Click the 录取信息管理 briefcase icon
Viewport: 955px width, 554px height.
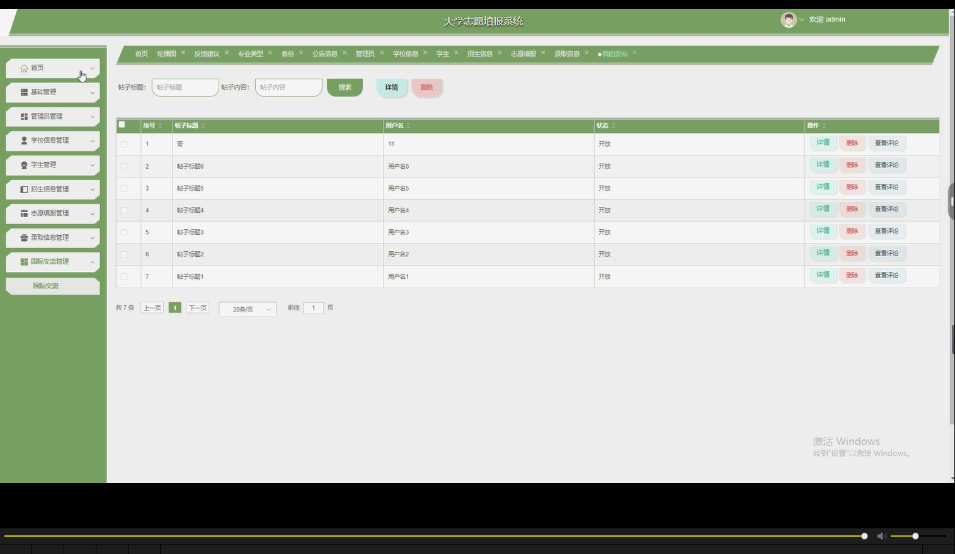coord(24,237)
